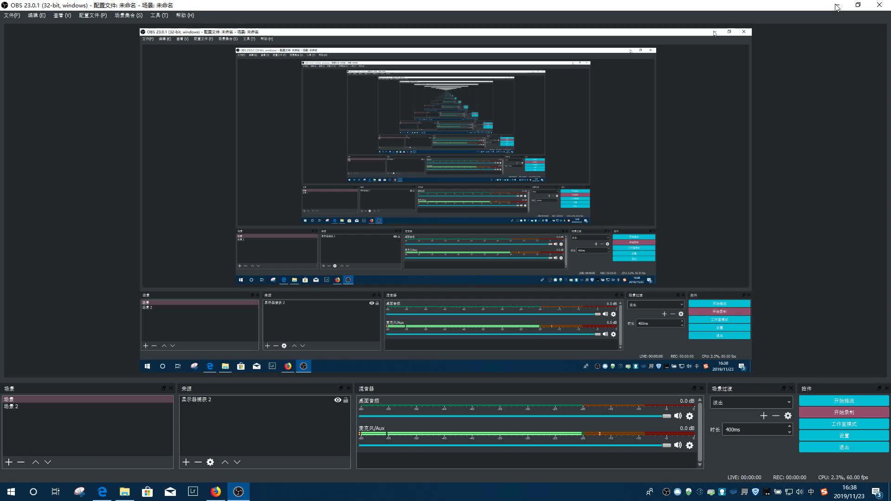
Task: Click the OBS Studio taskbar icon
Action: (239, 492)
